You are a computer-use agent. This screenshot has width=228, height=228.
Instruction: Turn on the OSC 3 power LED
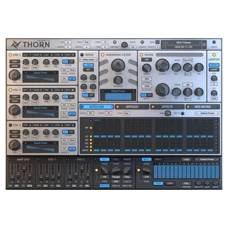pos(10,125)
